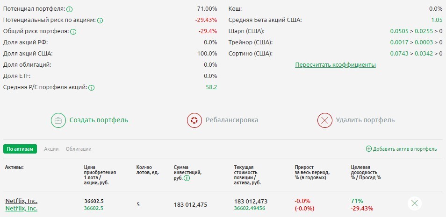Click the briefcase Создать портфель icon
Screen dimensions: 446x217
coord(58,120)
